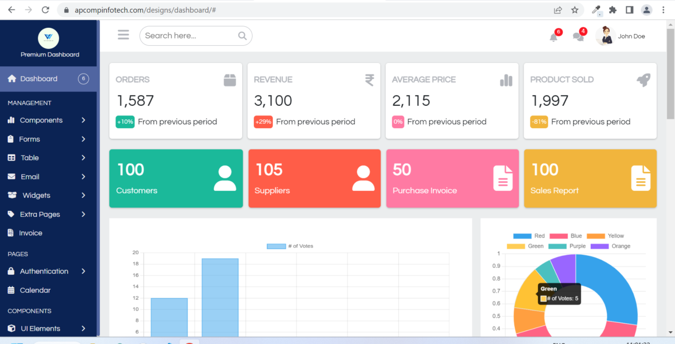The height and width of the screenshot is (344, 675).
Task: Click the Customers person icon
Action: (225, 178)
